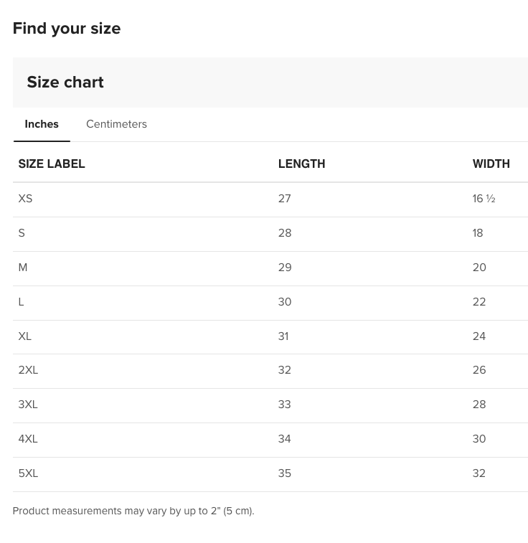The height and width of the screenshot is (543, 528).
Task: Click the Find your size title
Action: (x=67, y=29)
